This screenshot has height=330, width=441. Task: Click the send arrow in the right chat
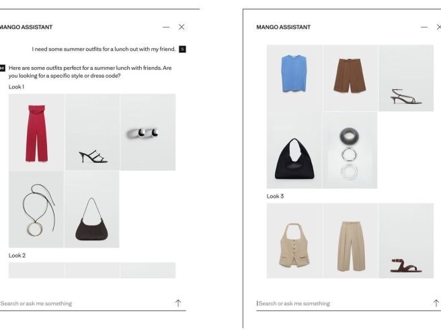(436, 303)
